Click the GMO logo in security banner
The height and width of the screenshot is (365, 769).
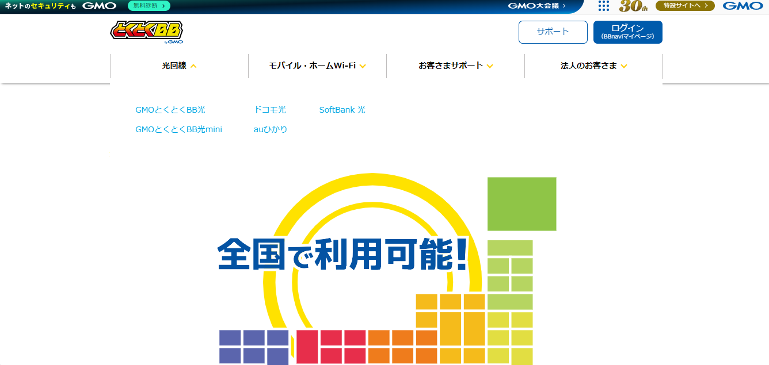(x=99, y=6)
